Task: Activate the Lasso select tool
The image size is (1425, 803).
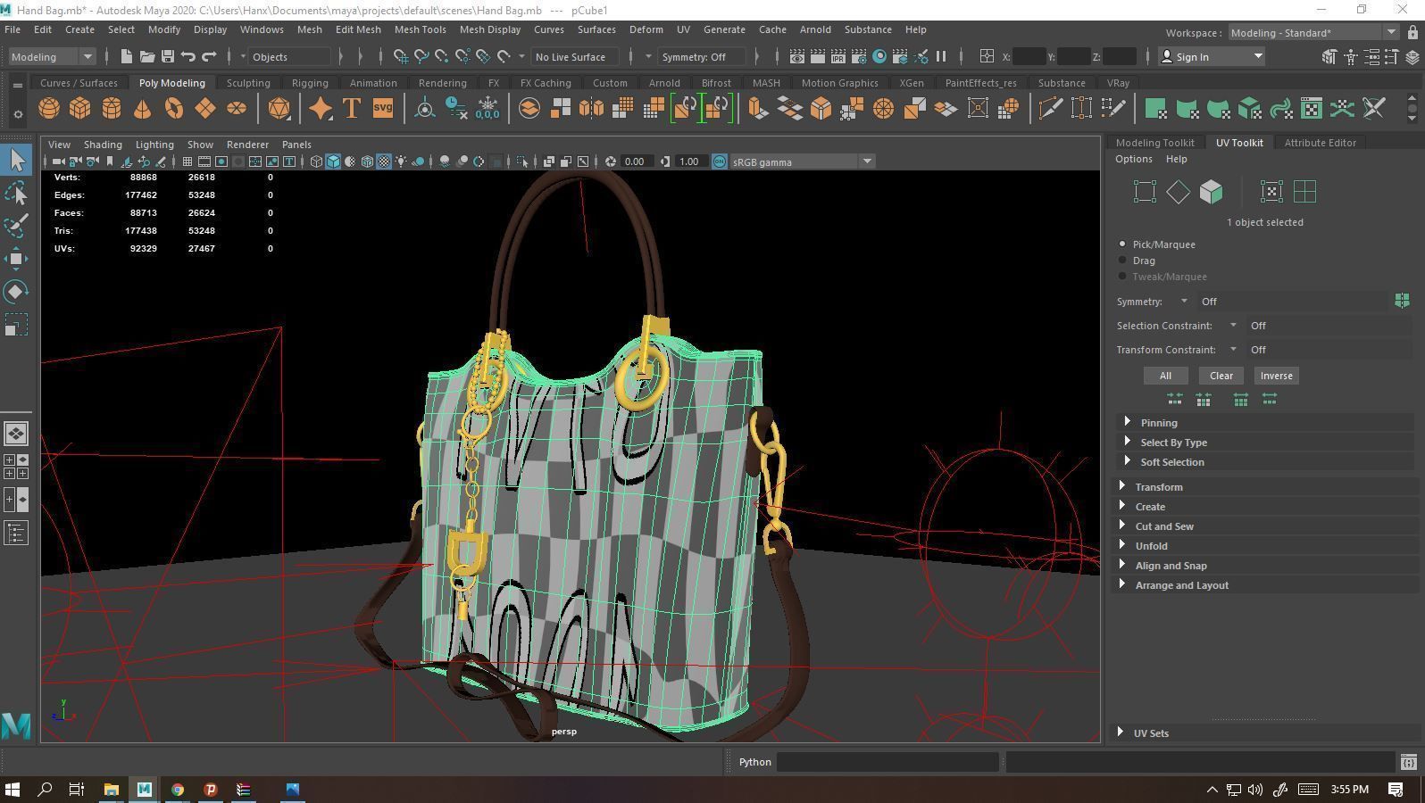Action: point(16,194)
